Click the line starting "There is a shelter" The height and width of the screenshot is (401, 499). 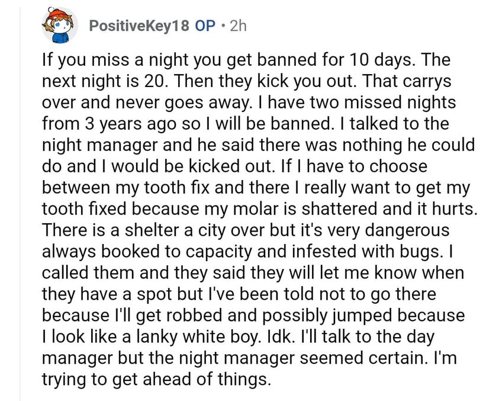246,230
